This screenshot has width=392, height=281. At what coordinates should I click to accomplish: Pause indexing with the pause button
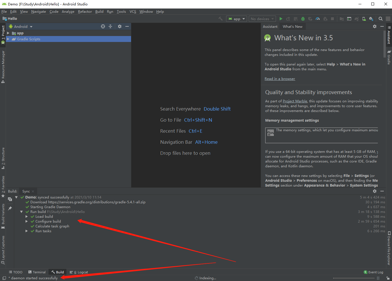click(378, 278)
